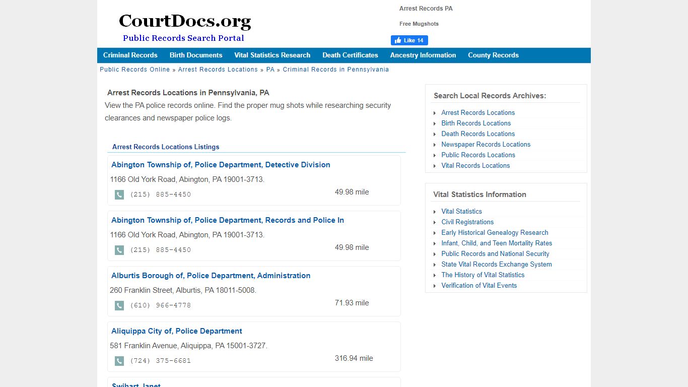Open Abington Township Records and Police In listing
This screenshot has width=688, height=387.
pos(228,220)
